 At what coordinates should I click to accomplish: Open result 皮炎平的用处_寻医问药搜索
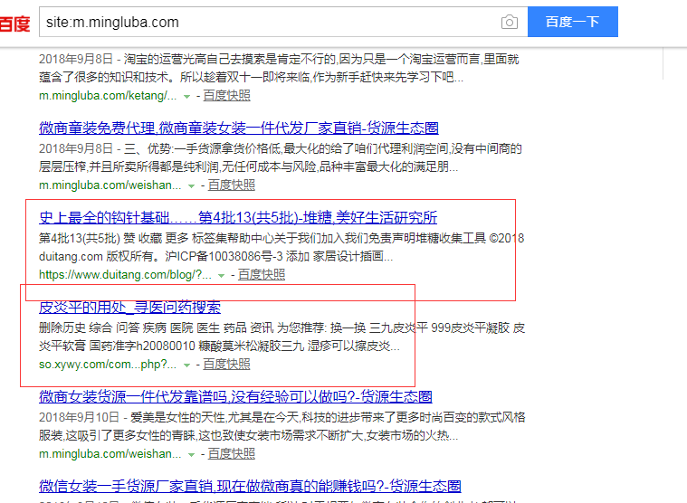[x=129, y=307]
